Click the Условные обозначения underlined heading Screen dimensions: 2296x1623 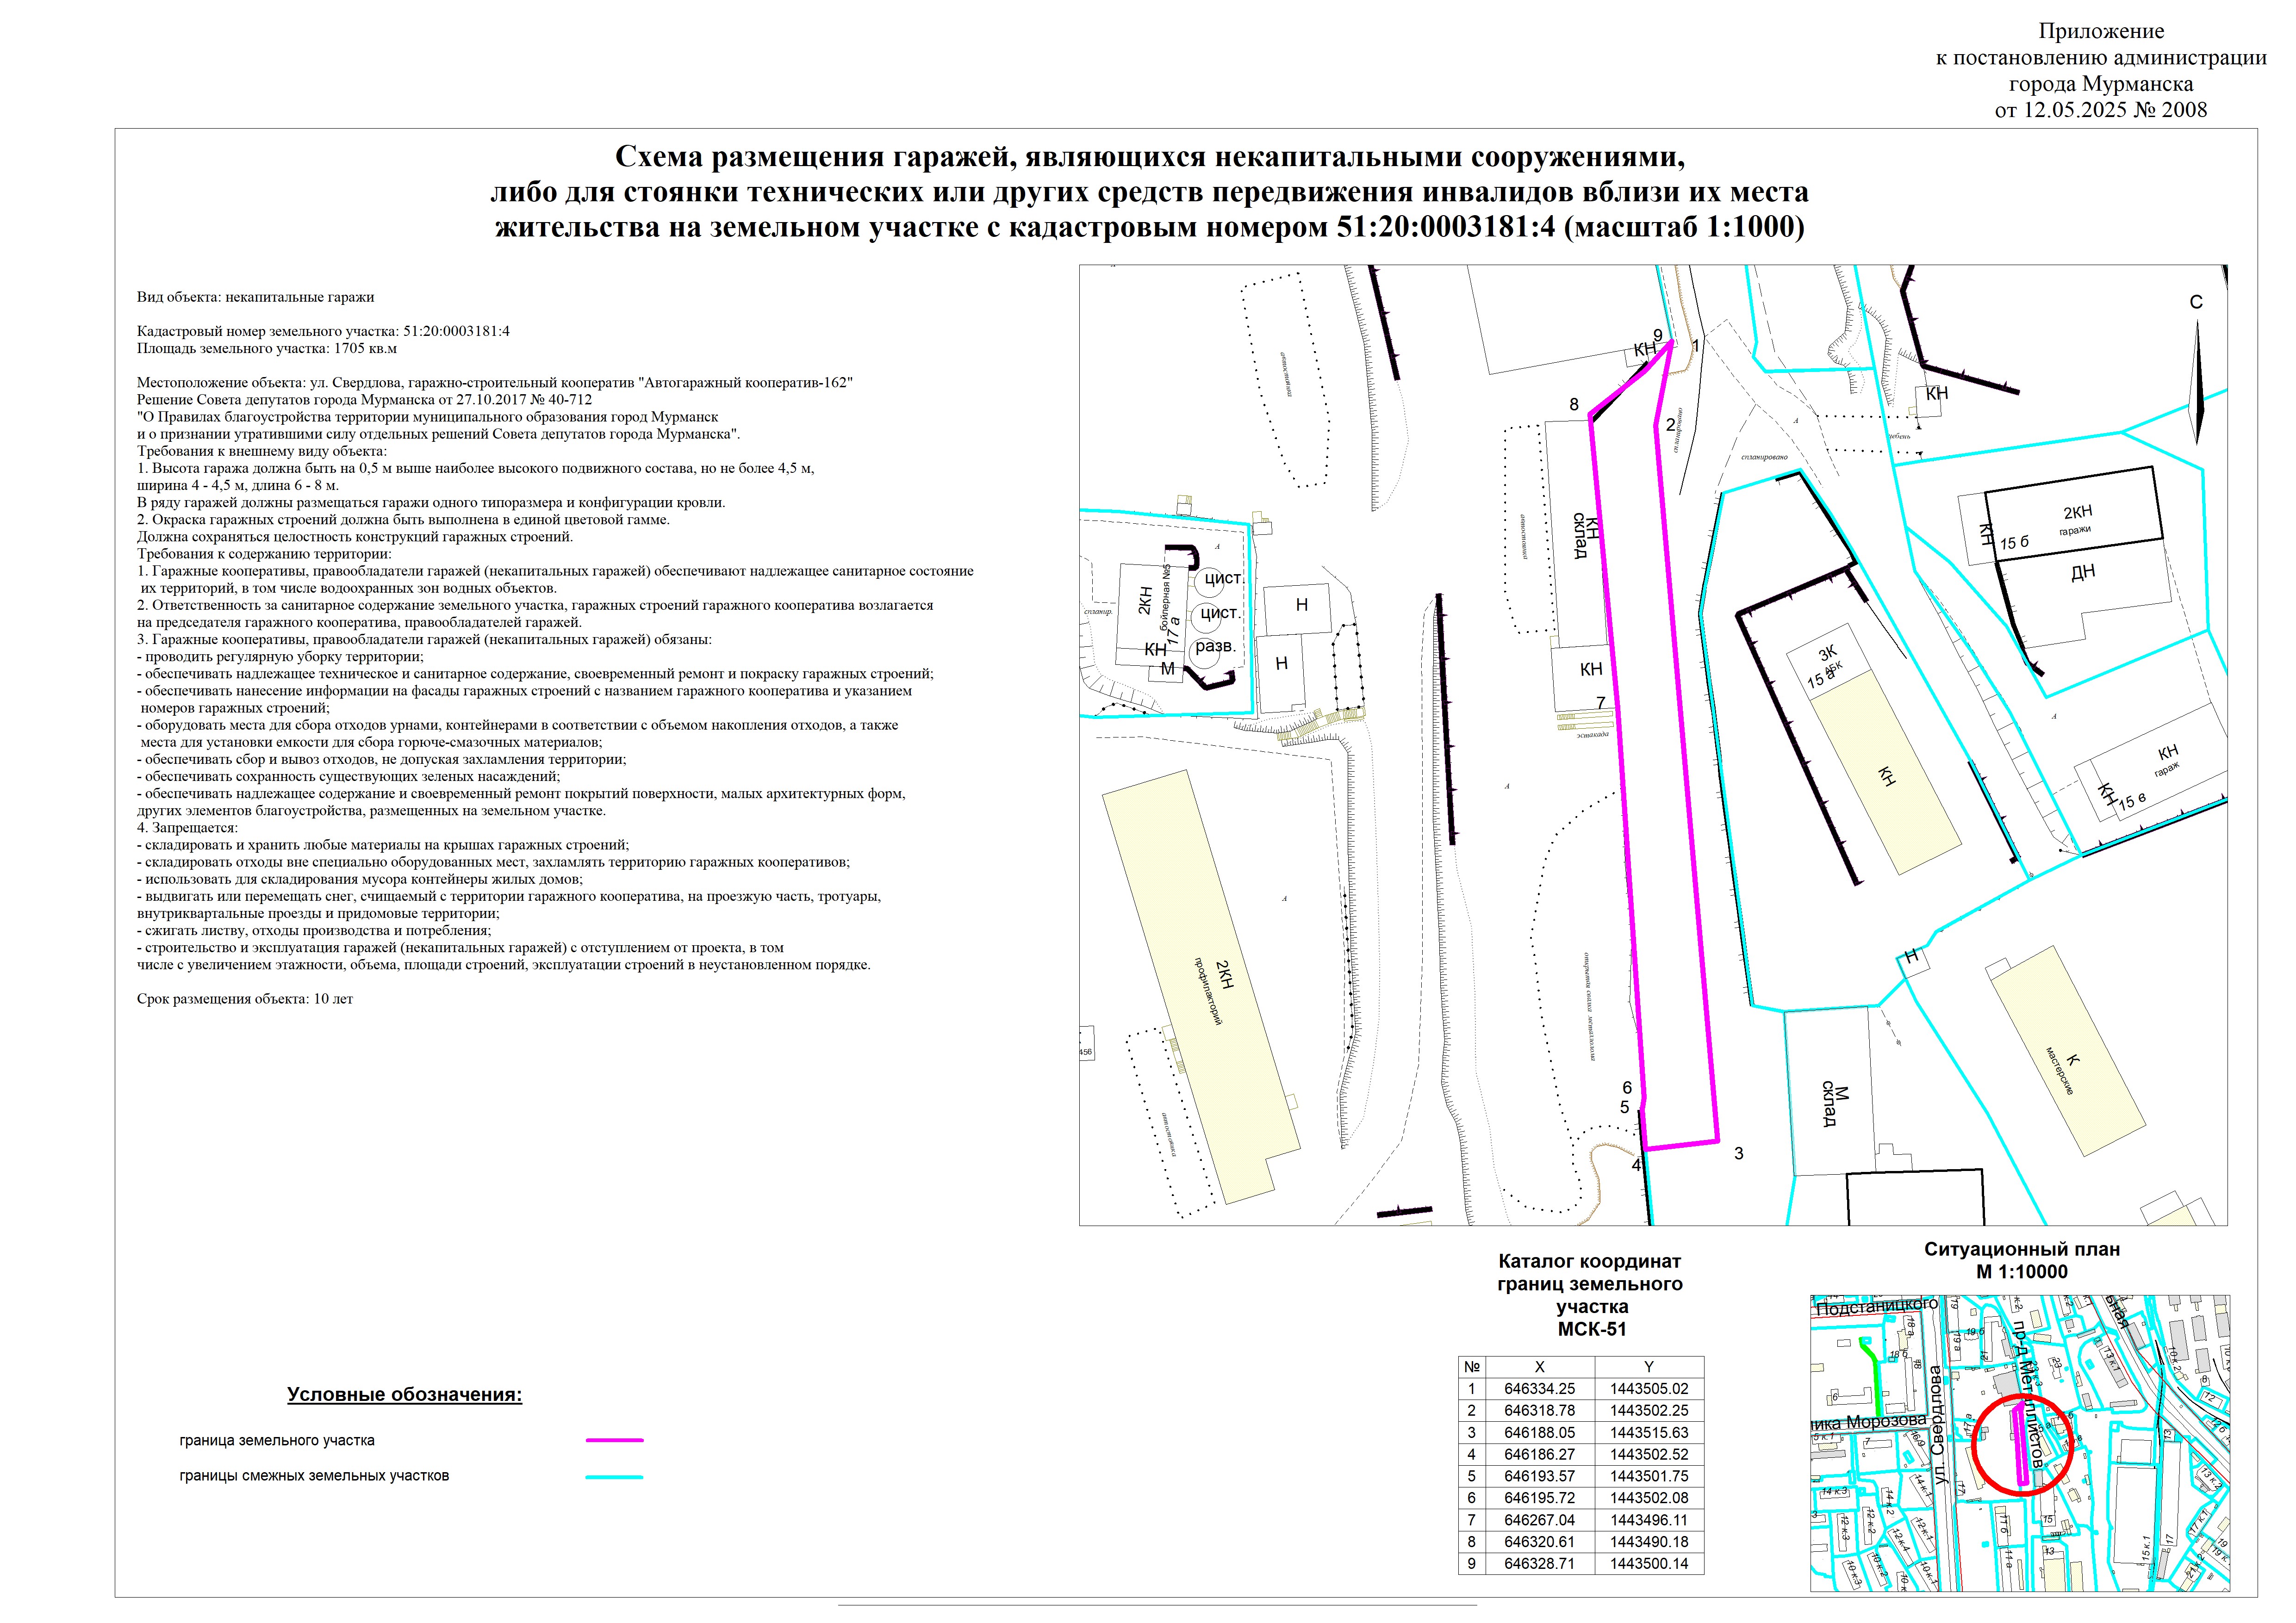(x=404, y=1395)
